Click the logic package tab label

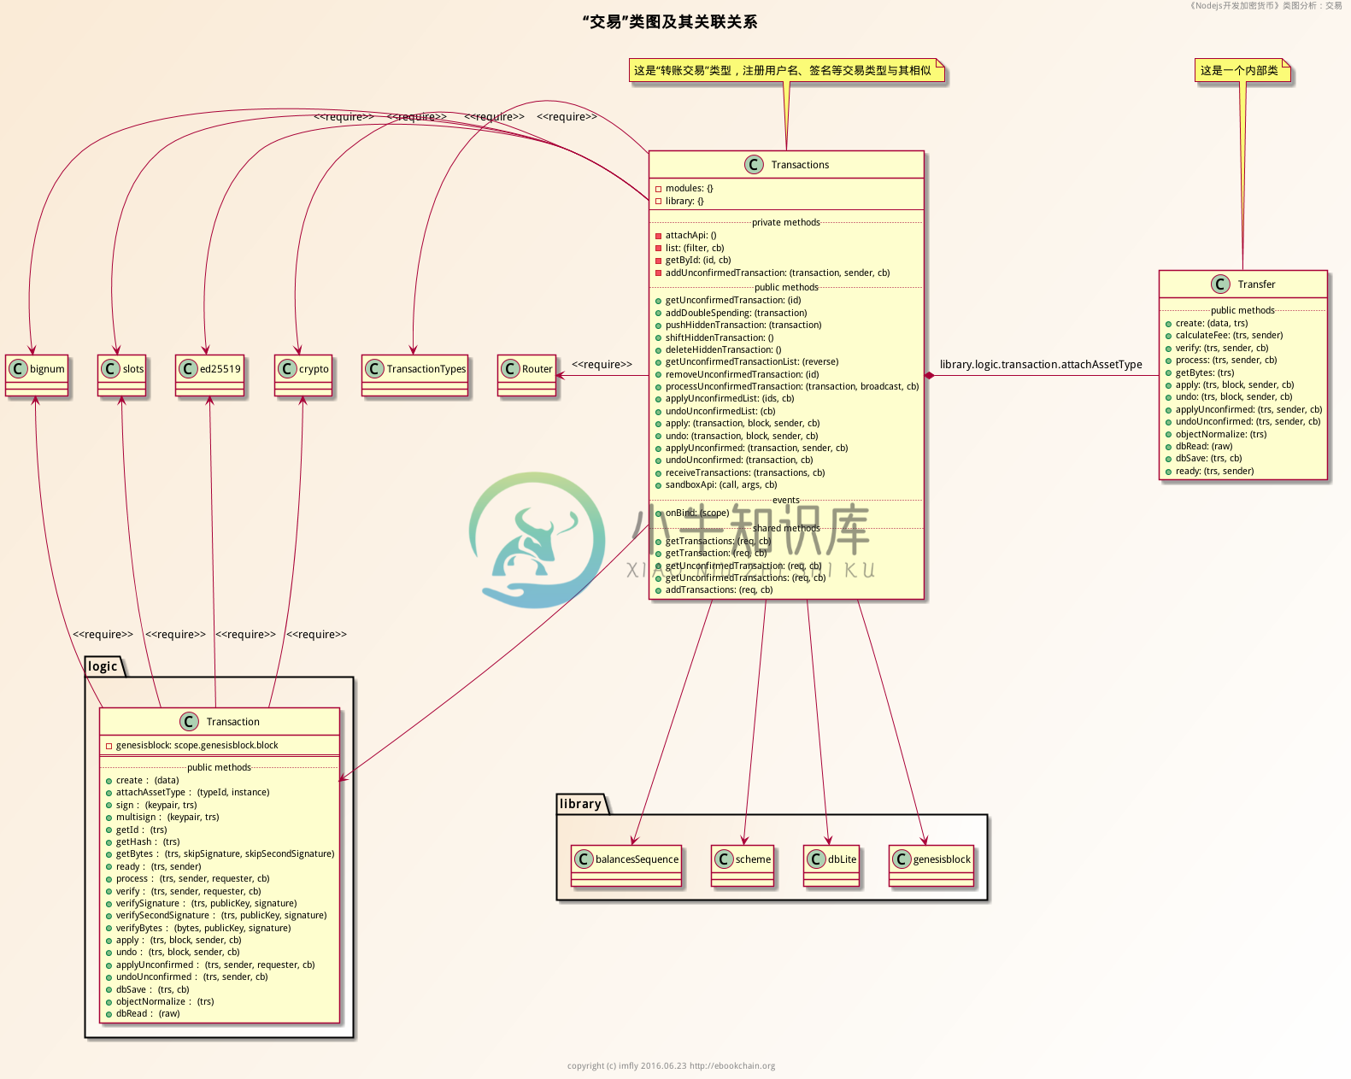pyautogui.click(x=103, y=666)
